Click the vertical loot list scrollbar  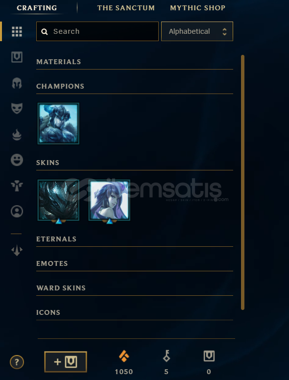coord(242,182)
